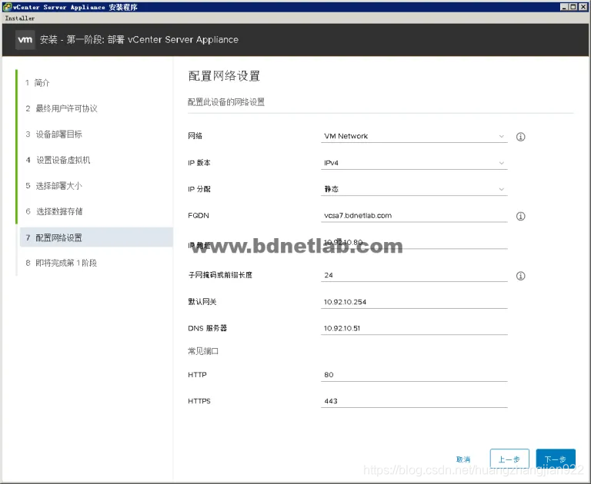
Task: Go to step 6 选择数据存储
Action: [54, 211]
